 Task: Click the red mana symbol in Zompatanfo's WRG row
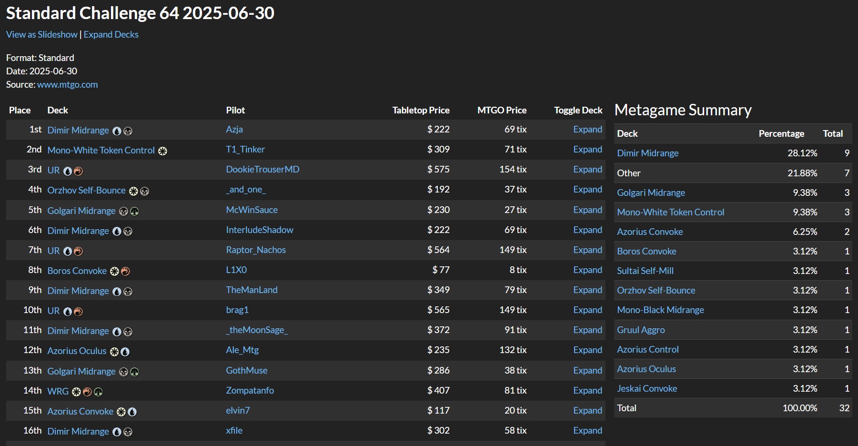[87, 392]
